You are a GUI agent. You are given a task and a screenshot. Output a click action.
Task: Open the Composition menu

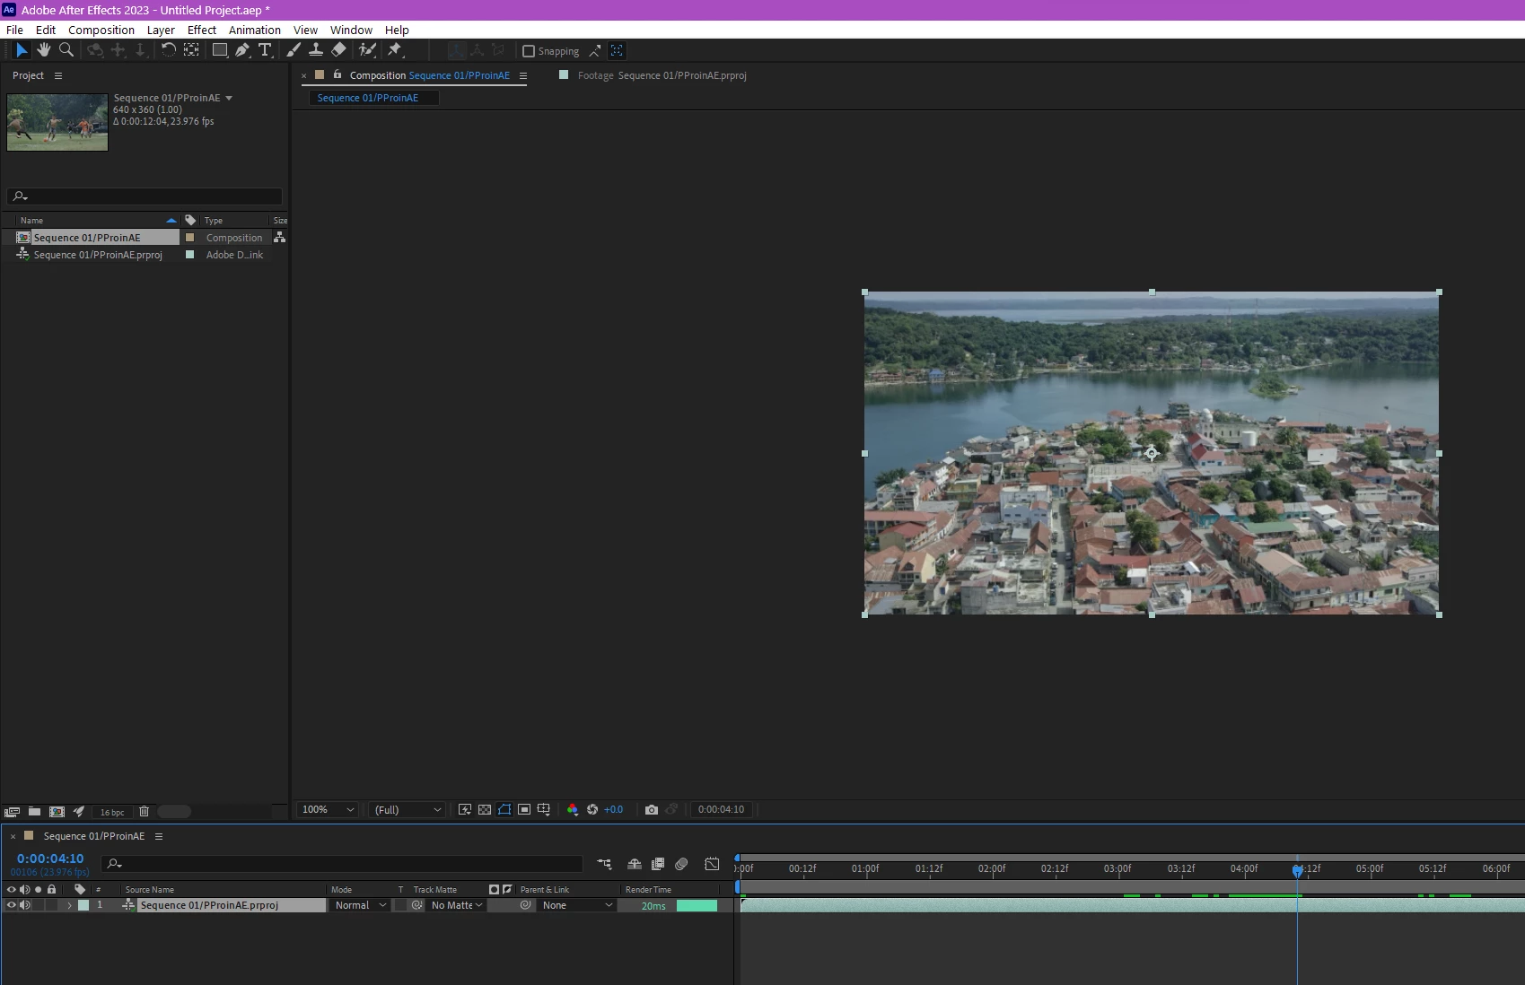pos(101,30)
